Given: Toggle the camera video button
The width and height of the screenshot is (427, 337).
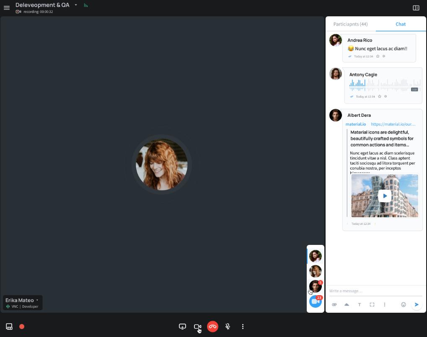Looking at the screenshot, I should click(x=197, y=327).
